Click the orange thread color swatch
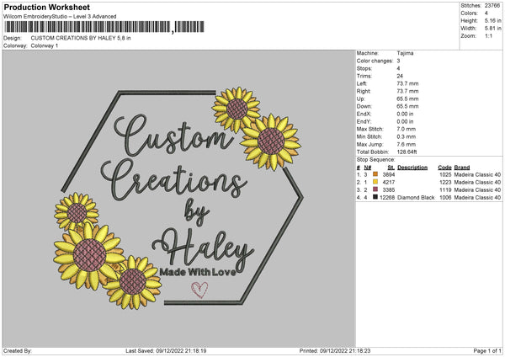 point(375,174)
